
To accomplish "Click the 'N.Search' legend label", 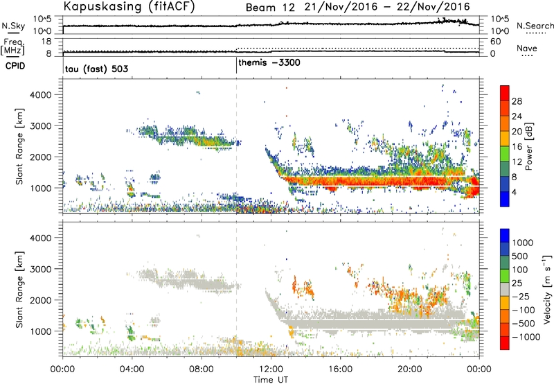I will 535,26.
